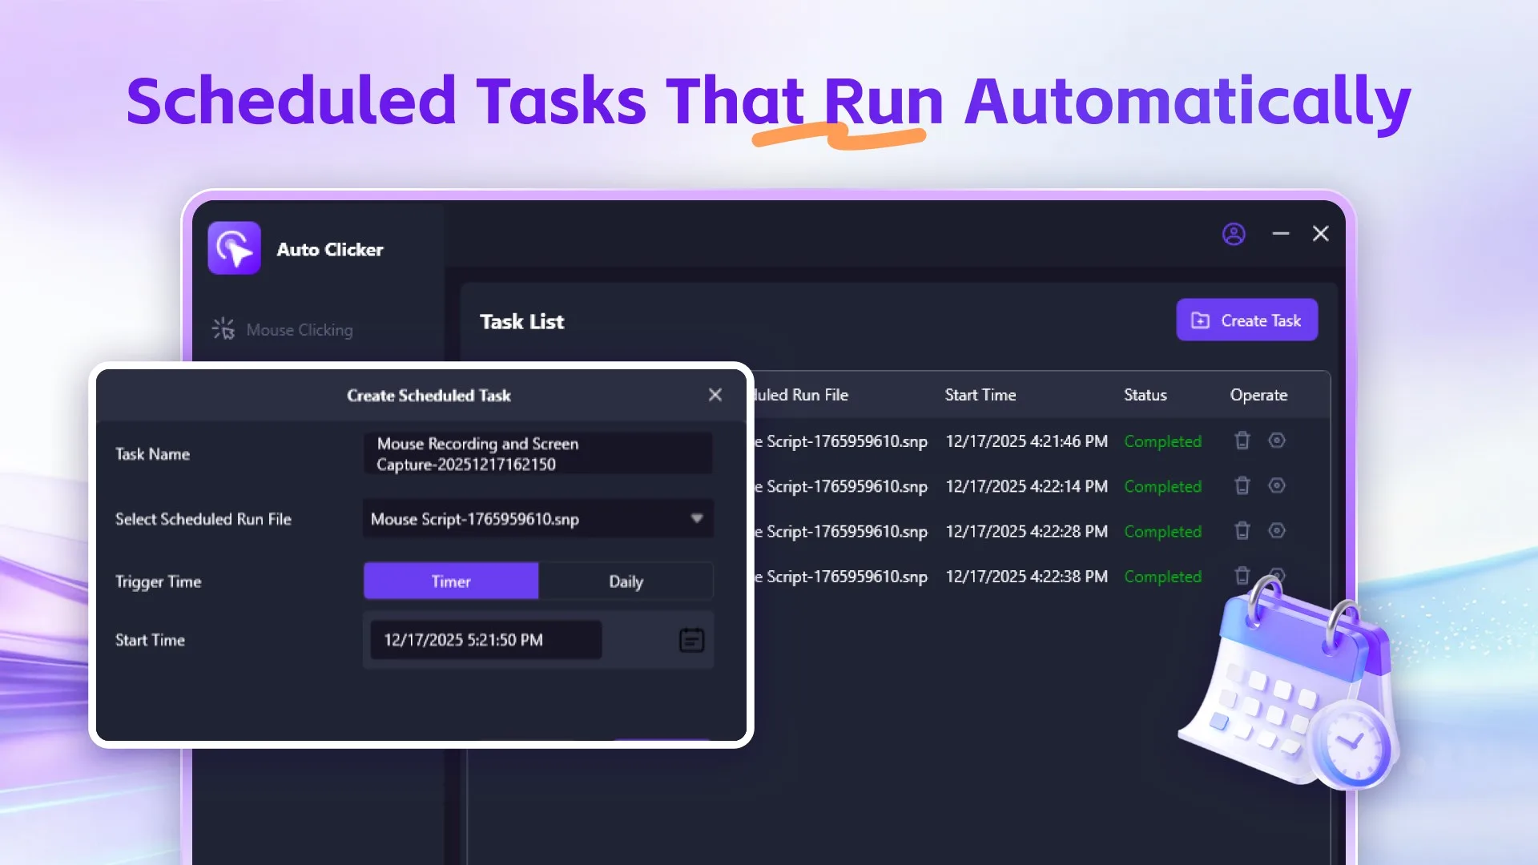This screenshot has width=1538, height=865.
Task: Click the Start Time date field
Action: pyautogui.click(x=485, y=640)
